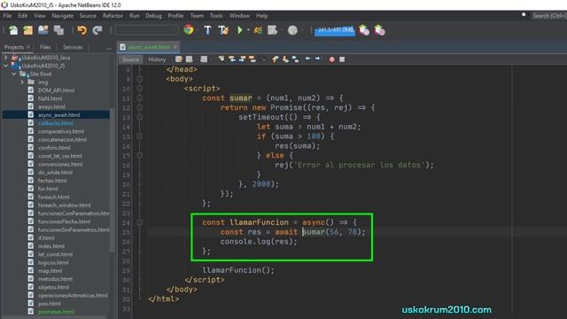Collapse the Site Root folder
This screenshot has width=567, height=319.
click(x=14, y=74)
